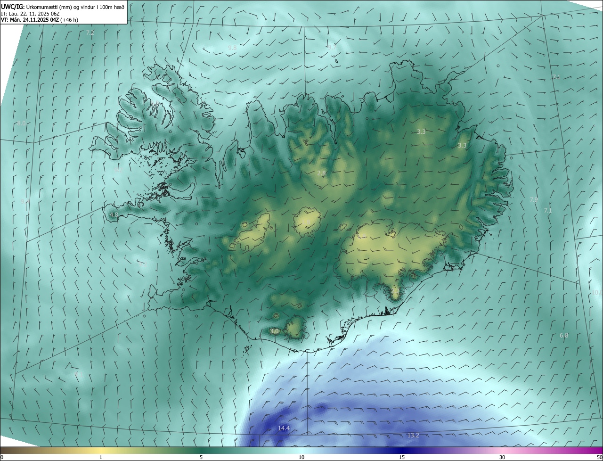Pick the 8.0 value label
The width and height of the screenshot is (603, 461).
pos(21,123)
